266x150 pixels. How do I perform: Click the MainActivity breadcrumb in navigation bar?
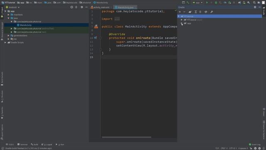(x=101, y=2)
